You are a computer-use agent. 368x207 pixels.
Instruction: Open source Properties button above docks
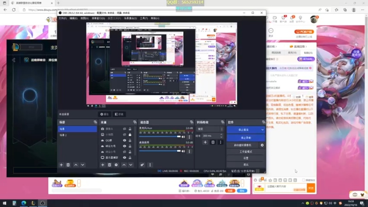pyautogui.click(x=104, y=114)
